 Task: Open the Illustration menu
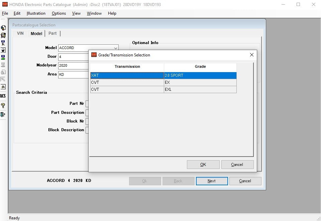[36, 13]
